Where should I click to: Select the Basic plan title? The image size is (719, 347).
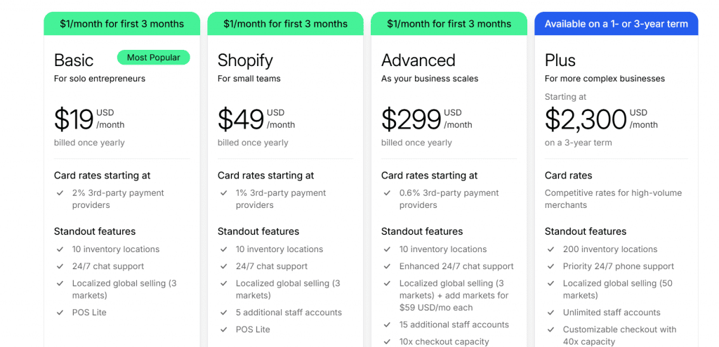click(74, 60)
